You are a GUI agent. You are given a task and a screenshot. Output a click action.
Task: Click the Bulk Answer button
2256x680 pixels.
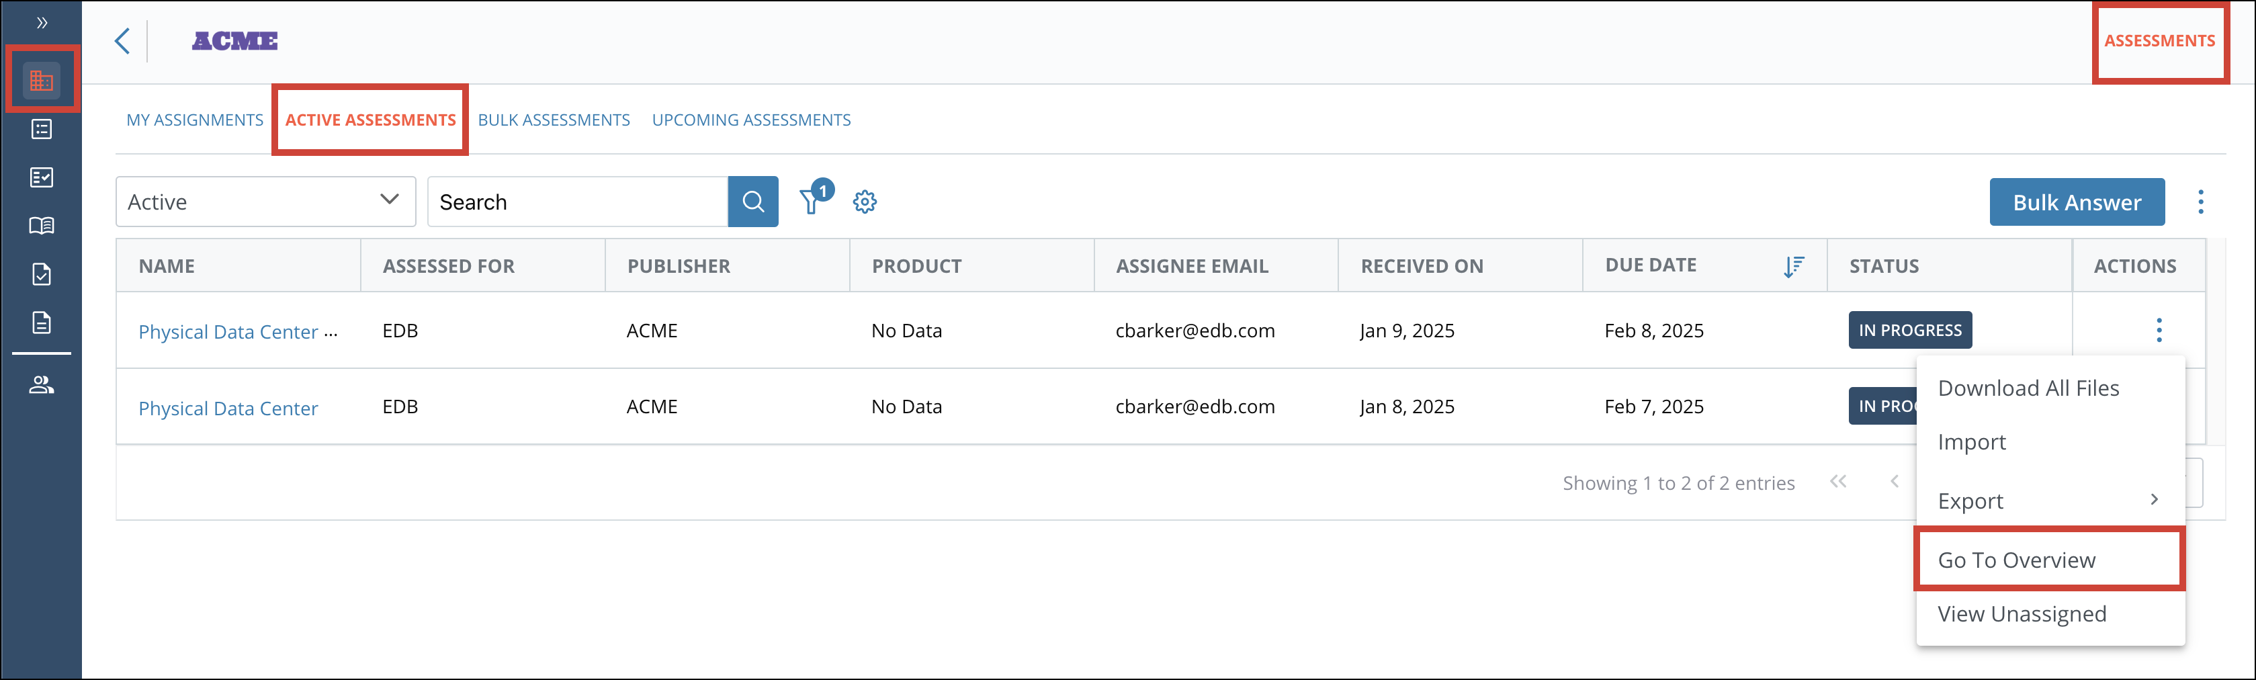tap(2077, 202)
